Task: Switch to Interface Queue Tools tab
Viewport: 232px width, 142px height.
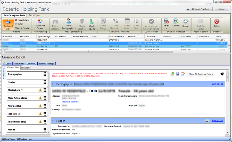Action: click(x=14, y=15)
